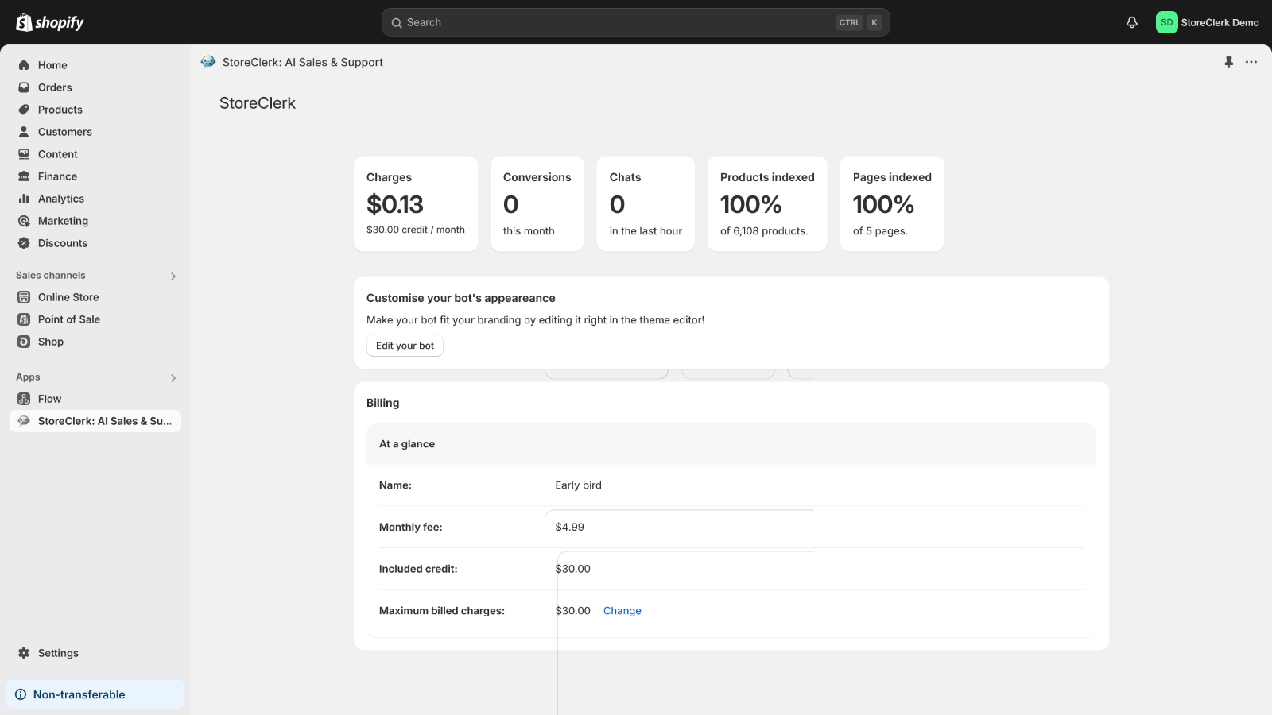Screen dimensions: 1272x715
Task: Click the Shop channel icon
Action: [x=24, y=342]
